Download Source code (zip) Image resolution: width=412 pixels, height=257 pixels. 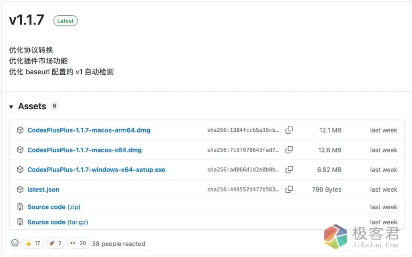click(54, 207)
